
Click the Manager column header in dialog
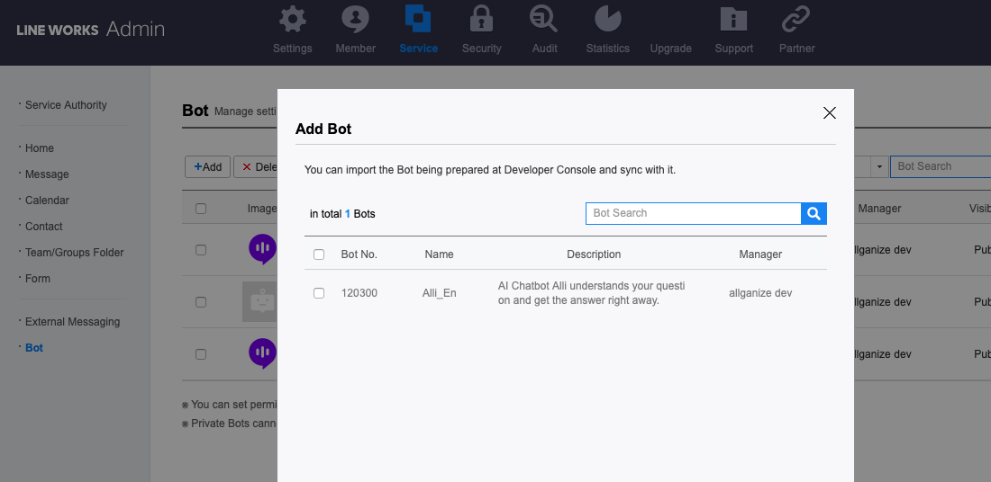point(760,254)
